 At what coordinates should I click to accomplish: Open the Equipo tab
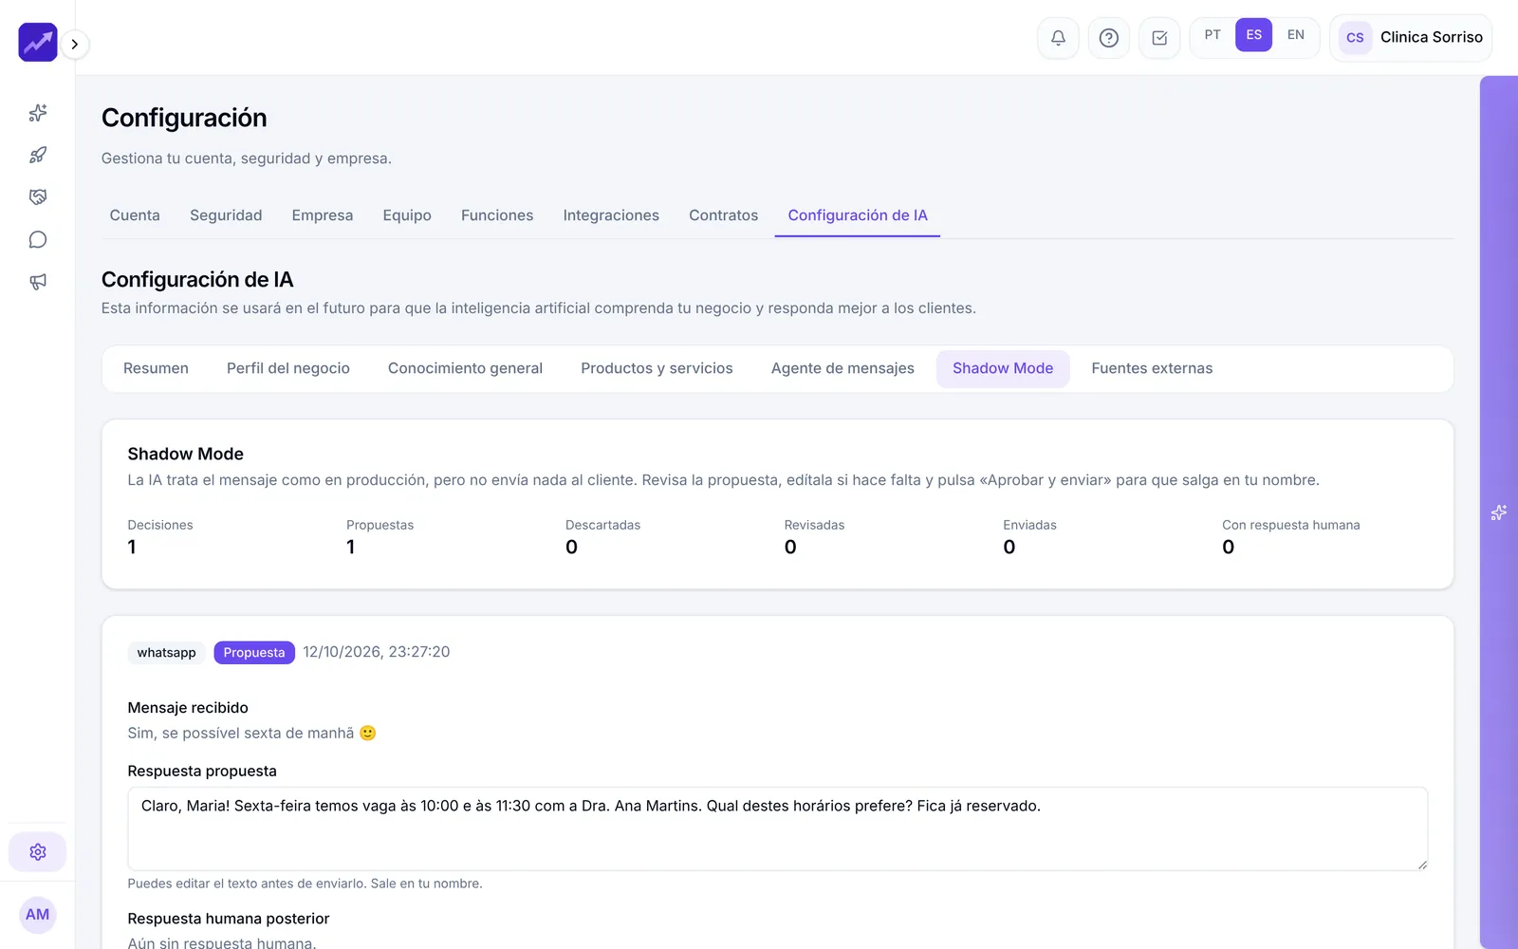point(407,215)
